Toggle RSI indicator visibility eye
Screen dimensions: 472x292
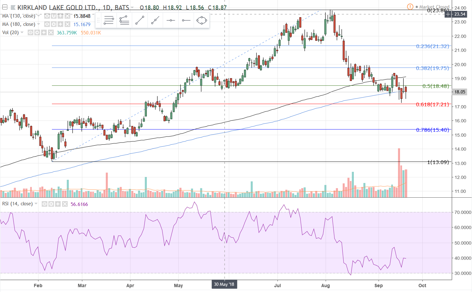(x=45, y=204)
